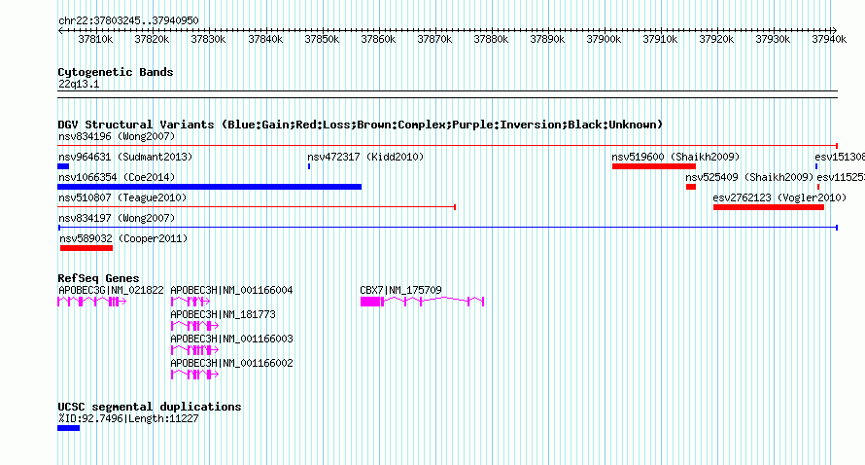Click the gene glyph under APOBEC3H|NM_001166002

194,375
